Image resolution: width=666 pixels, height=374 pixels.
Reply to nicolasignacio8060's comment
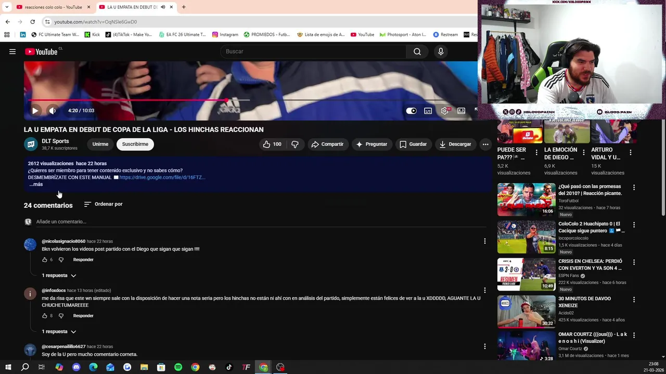pyautogui.click(x=83, y=260)
